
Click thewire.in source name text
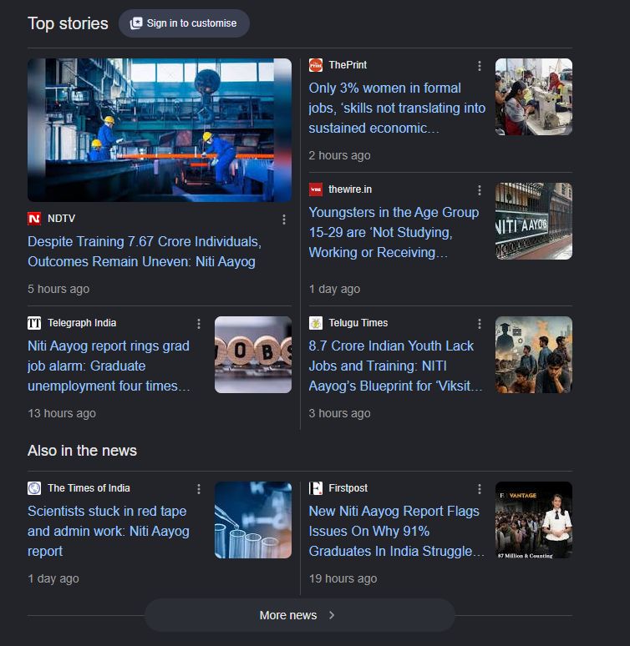tap(350, 189)
